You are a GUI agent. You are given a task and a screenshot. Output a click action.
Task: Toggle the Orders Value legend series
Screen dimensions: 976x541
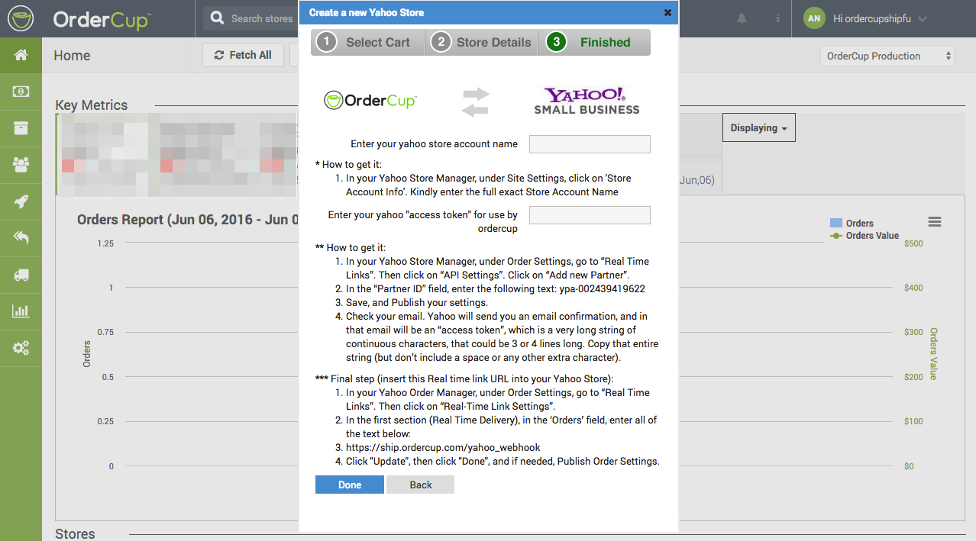[x=865, y=236]
